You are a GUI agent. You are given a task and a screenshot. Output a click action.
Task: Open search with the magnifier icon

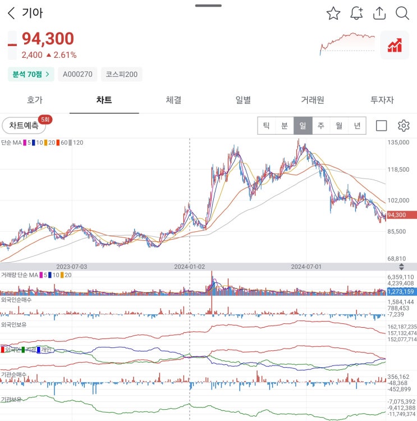402,13
